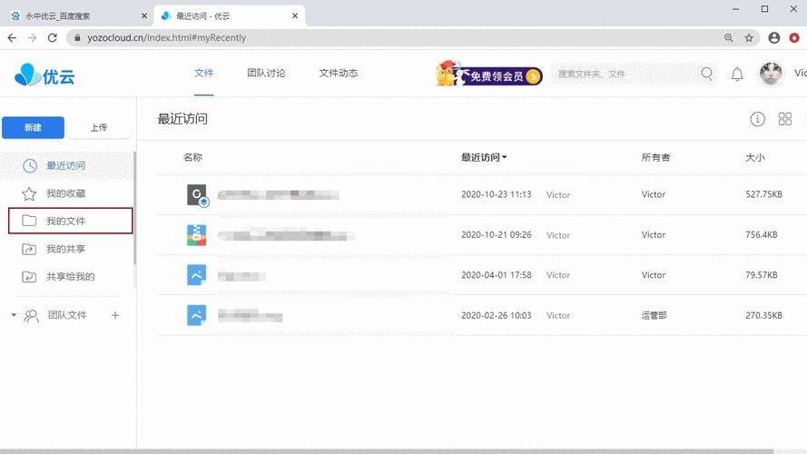Screen dimensions: 807x454
Task: Click the browser address bar URL
Action: click(166, 37)
